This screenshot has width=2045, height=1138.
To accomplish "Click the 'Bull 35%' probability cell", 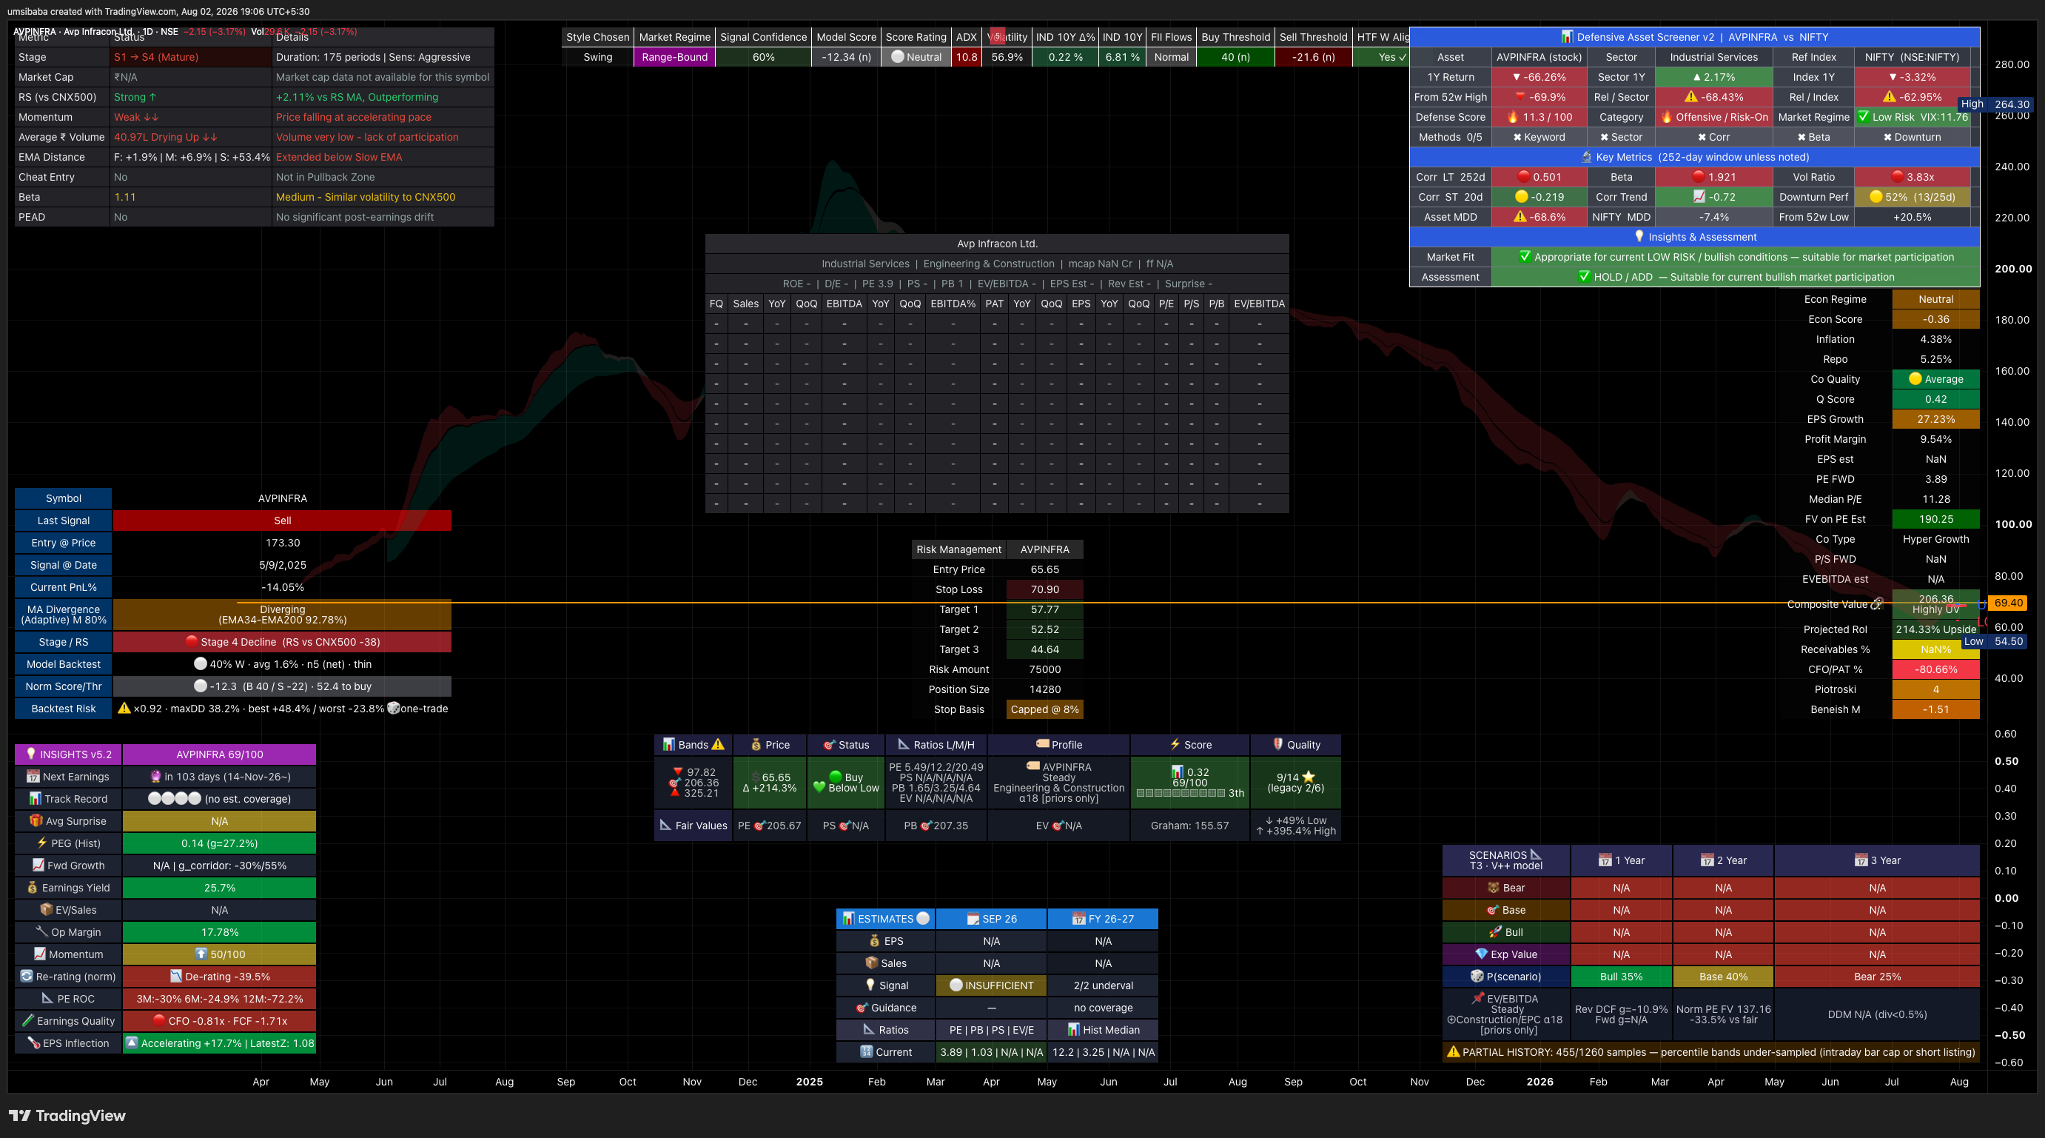I will click(1621, 976).
